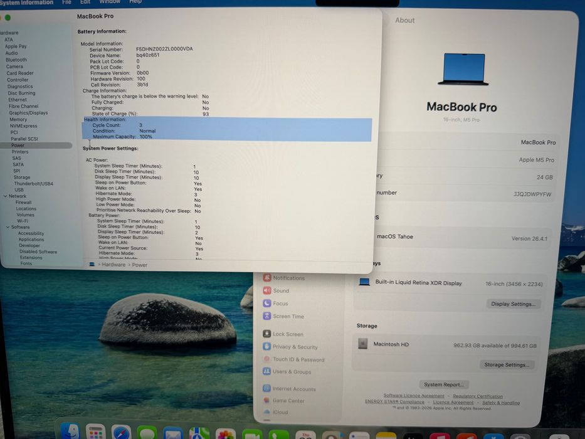This screenshot has height=439, width=585.
Task: Select Disabled Software in sidebar
Action: click(x=38, y=251)
